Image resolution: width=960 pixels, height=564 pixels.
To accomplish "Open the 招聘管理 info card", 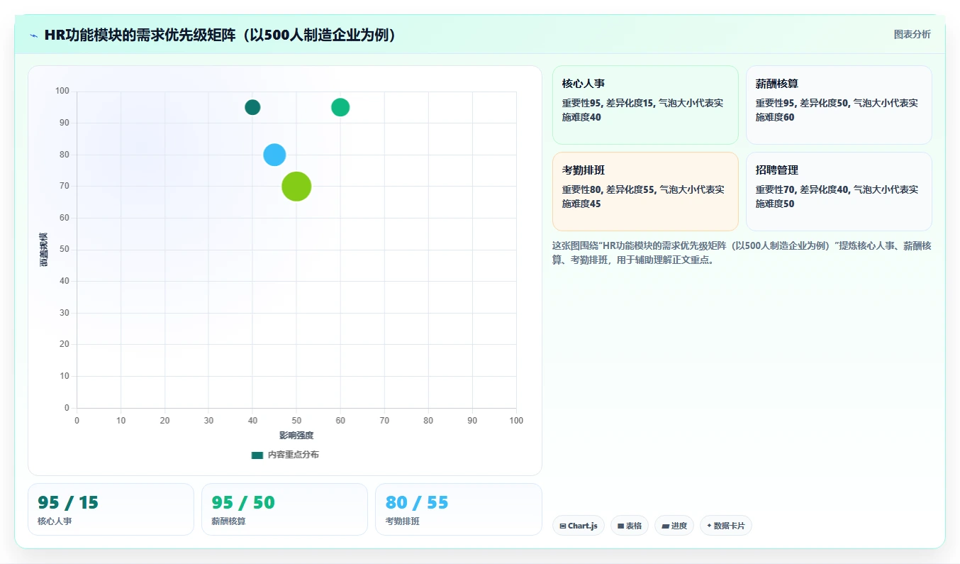I will click(839, 192).
